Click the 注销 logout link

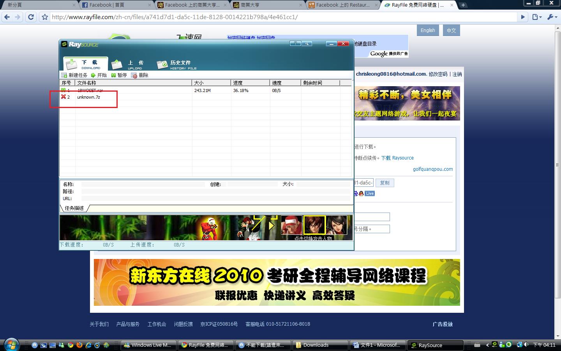(457, 74)
